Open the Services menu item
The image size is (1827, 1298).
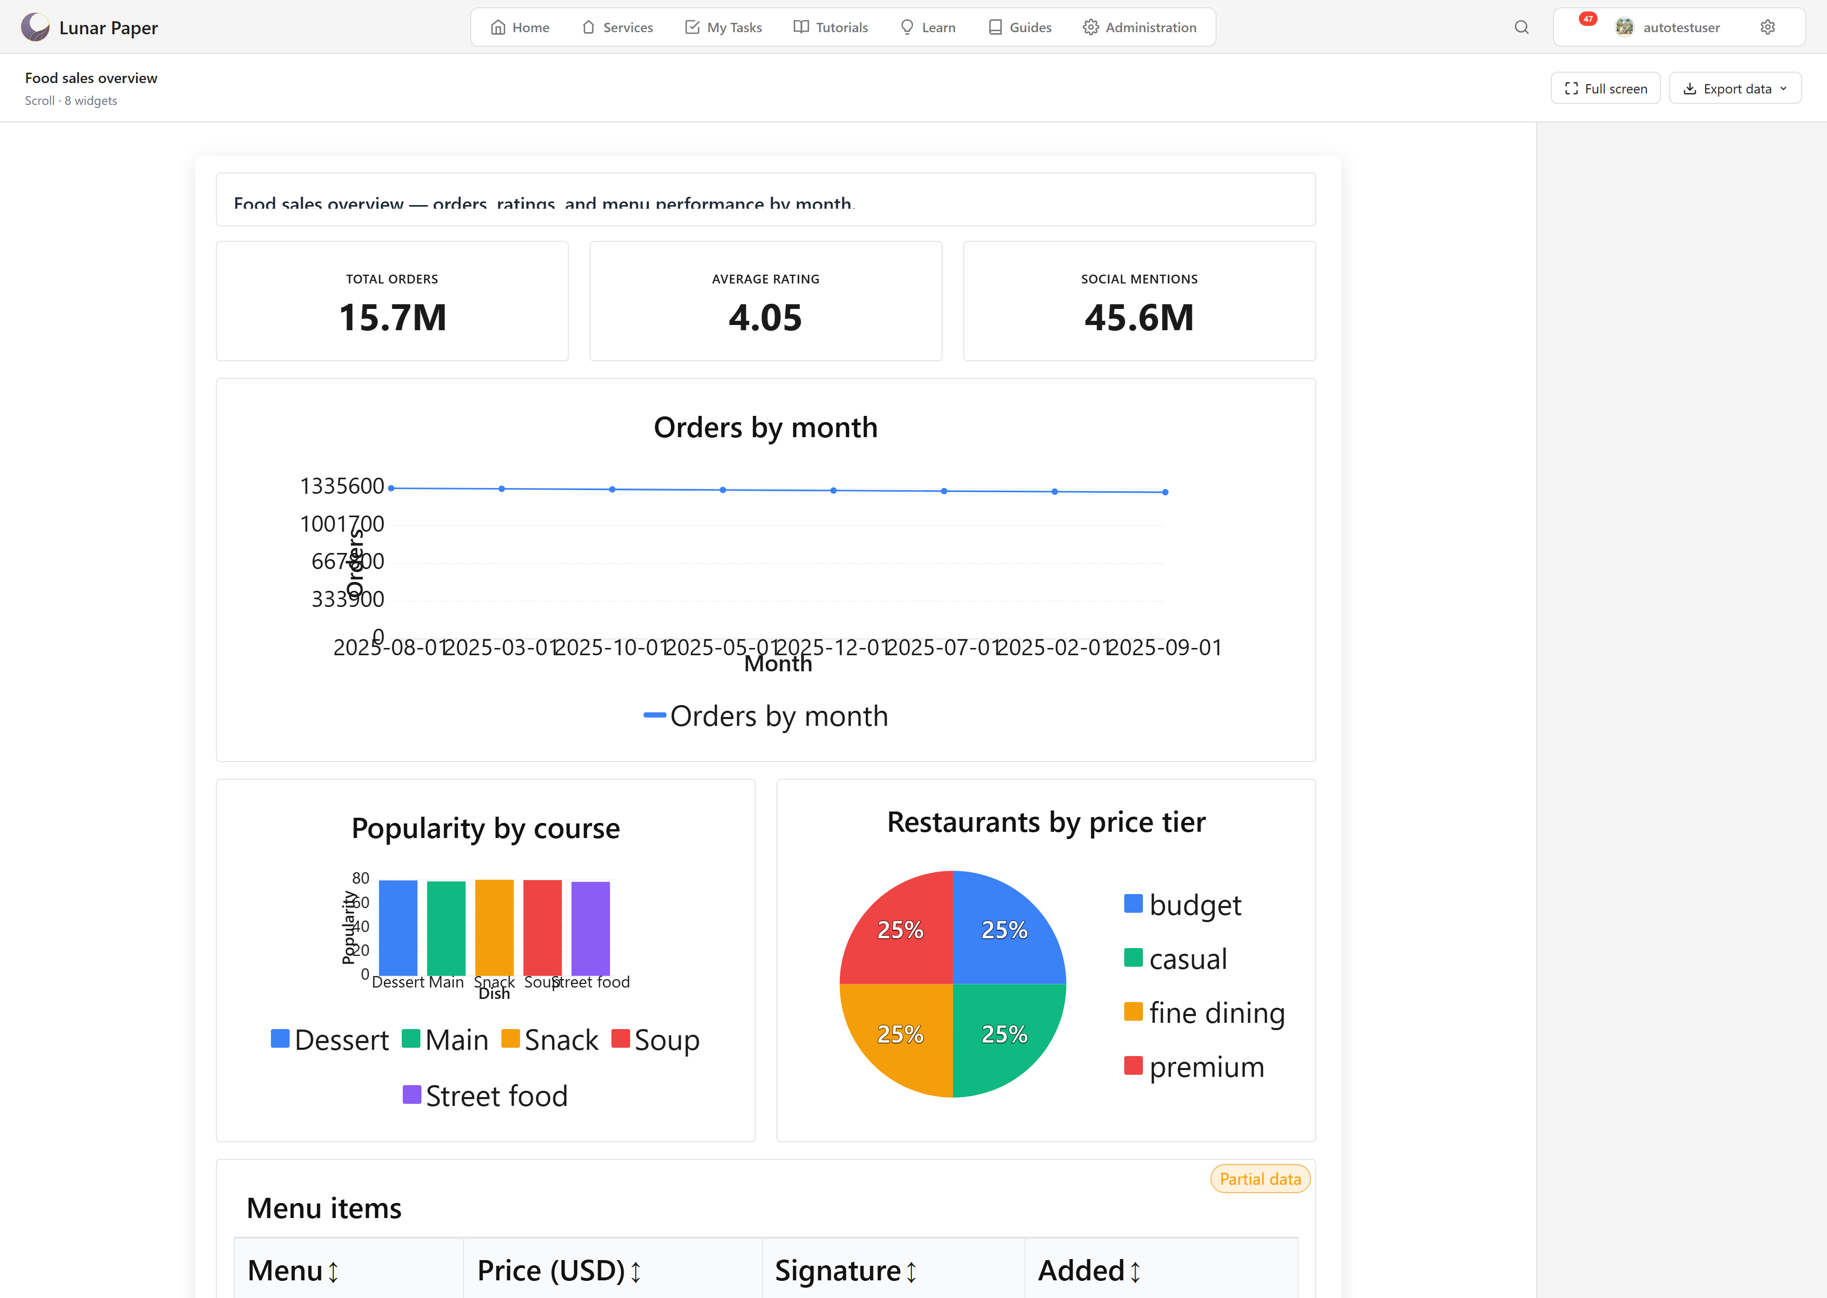point(618,27)
